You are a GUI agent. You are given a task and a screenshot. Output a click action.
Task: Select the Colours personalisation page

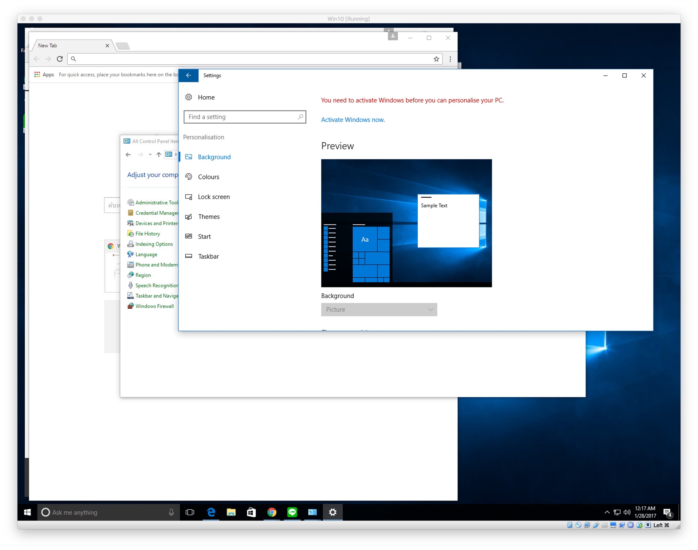click(208, 177)
